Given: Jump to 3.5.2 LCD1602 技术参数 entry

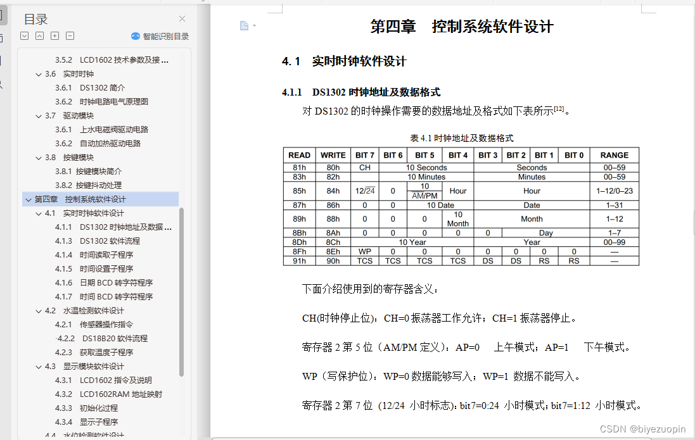Looking at the screenshot, I should (x=112, y=60).
